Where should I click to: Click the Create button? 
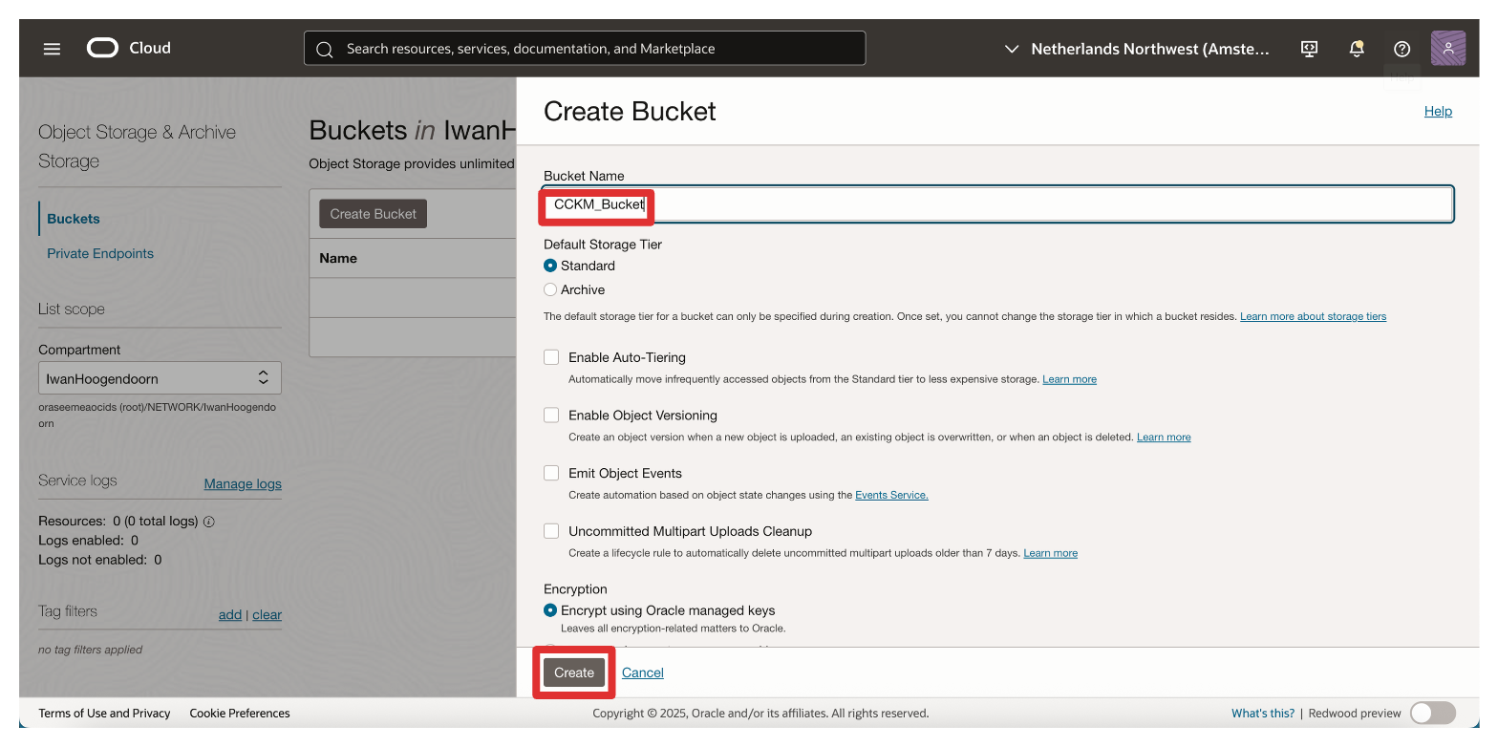click(x=574, y=672)
